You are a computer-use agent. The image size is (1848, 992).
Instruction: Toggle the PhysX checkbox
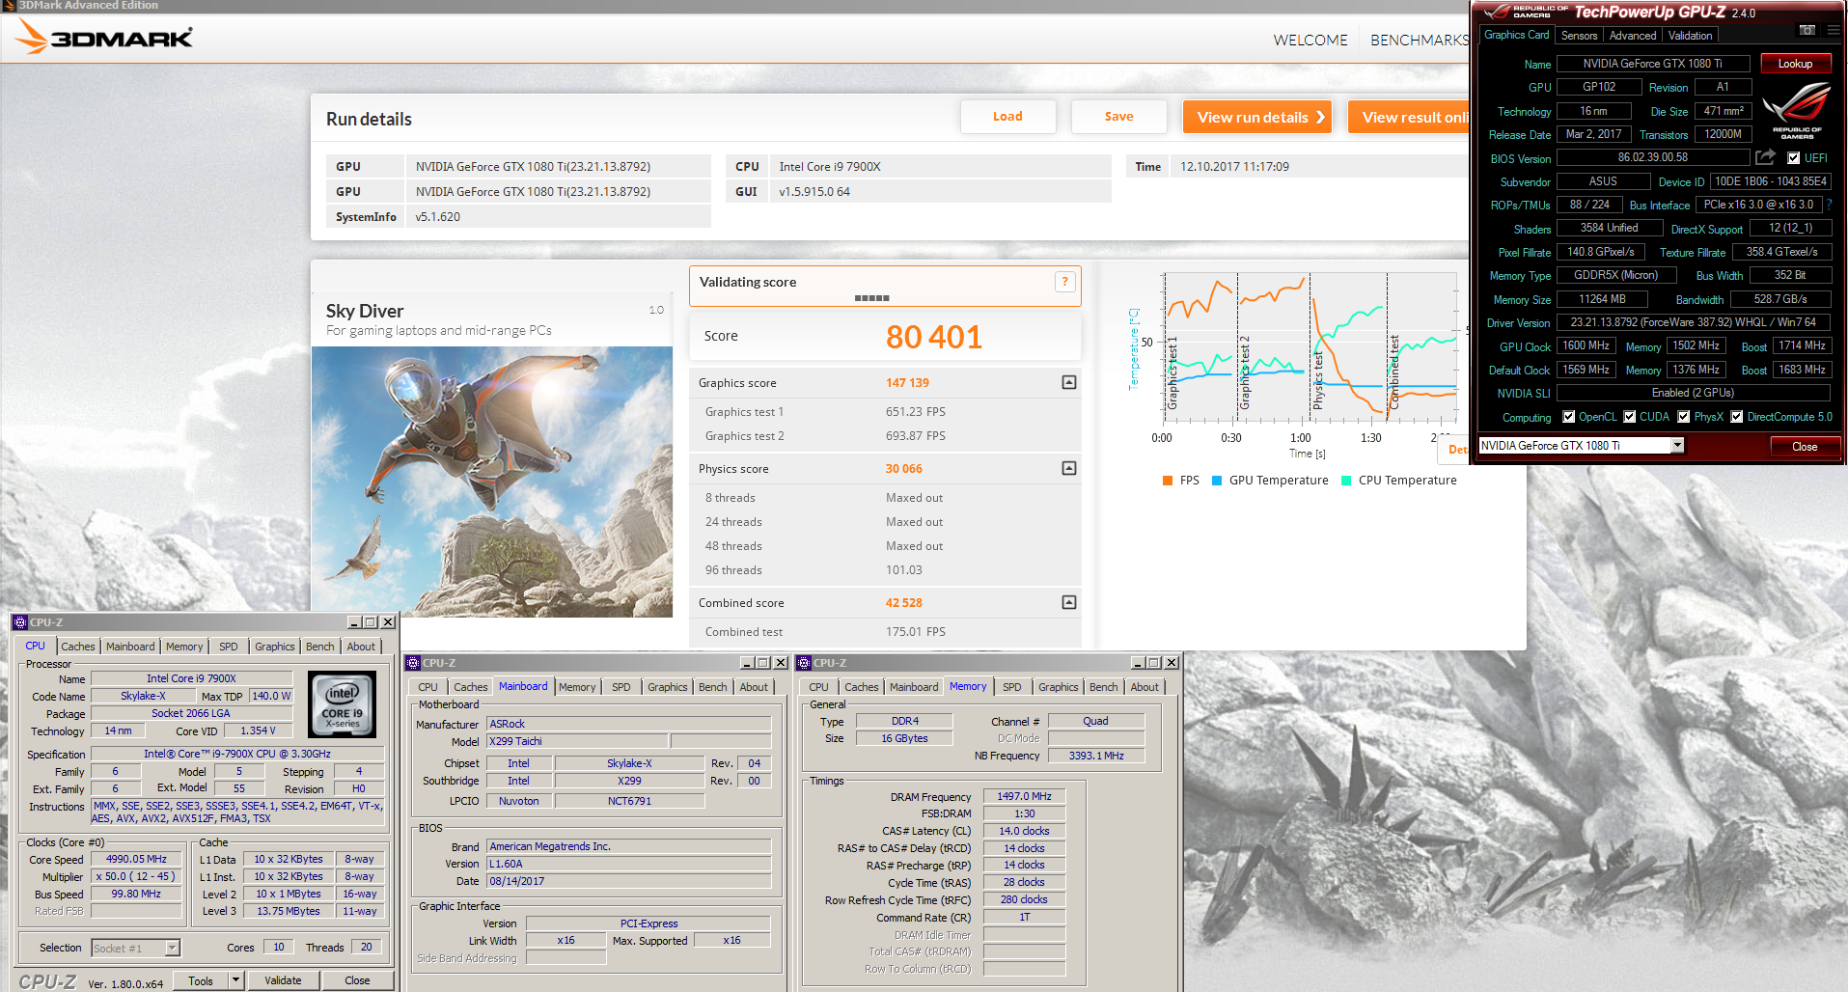tap(1683, 417)
